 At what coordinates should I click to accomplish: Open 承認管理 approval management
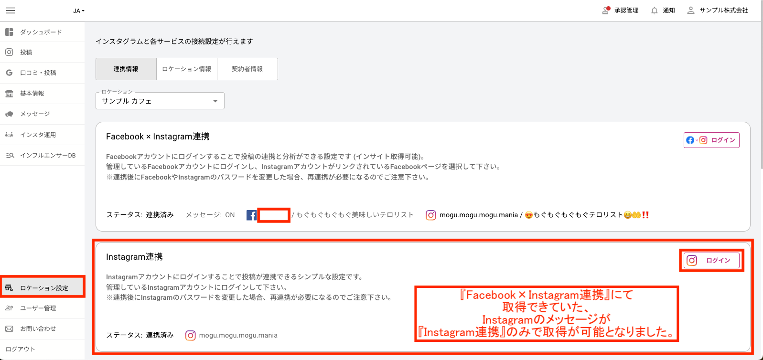626,10
